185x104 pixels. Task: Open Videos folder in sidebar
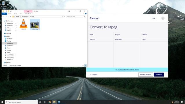coord(8,53)
